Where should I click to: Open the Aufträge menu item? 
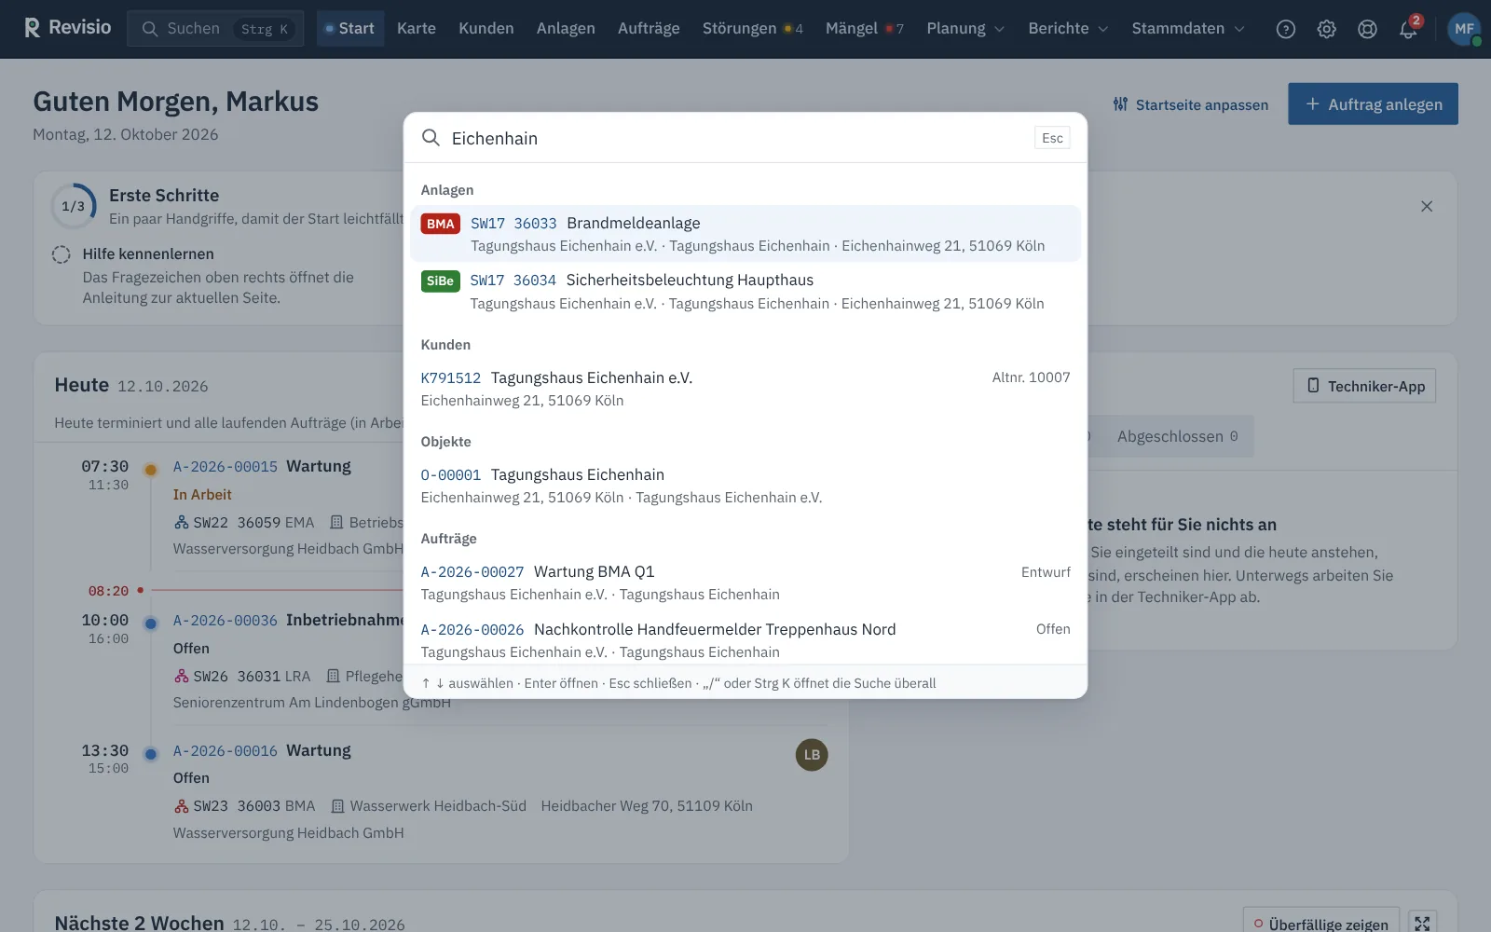649,29
